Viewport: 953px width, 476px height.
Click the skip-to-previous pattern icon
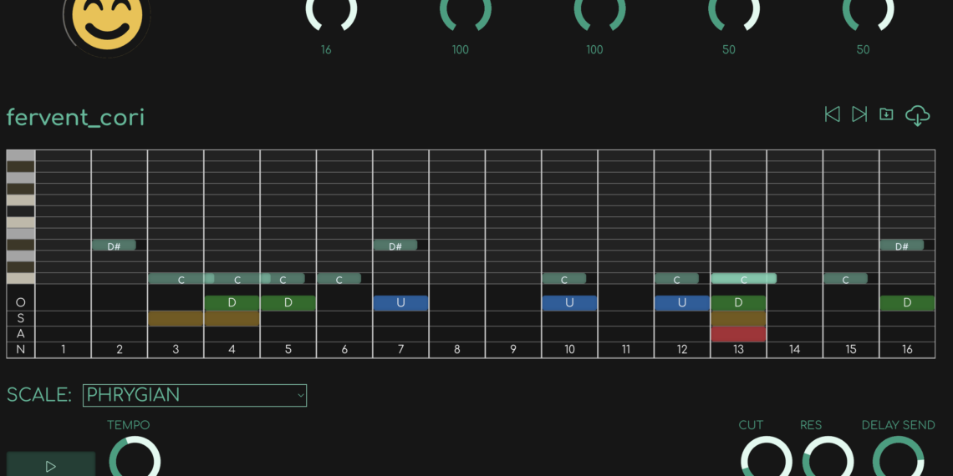point(832,114)
